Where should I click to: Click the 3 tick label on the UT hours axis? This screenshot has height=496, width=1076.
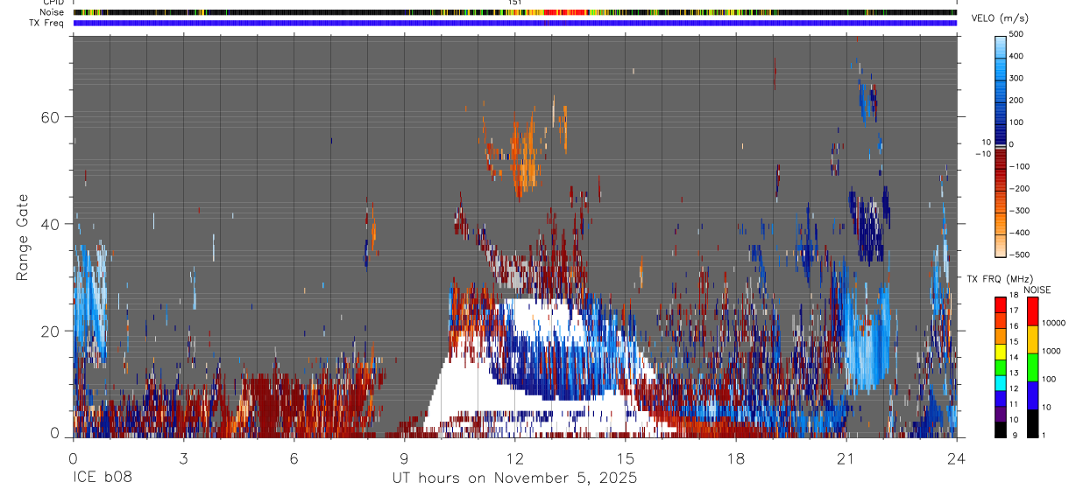(x=183, y=458)
